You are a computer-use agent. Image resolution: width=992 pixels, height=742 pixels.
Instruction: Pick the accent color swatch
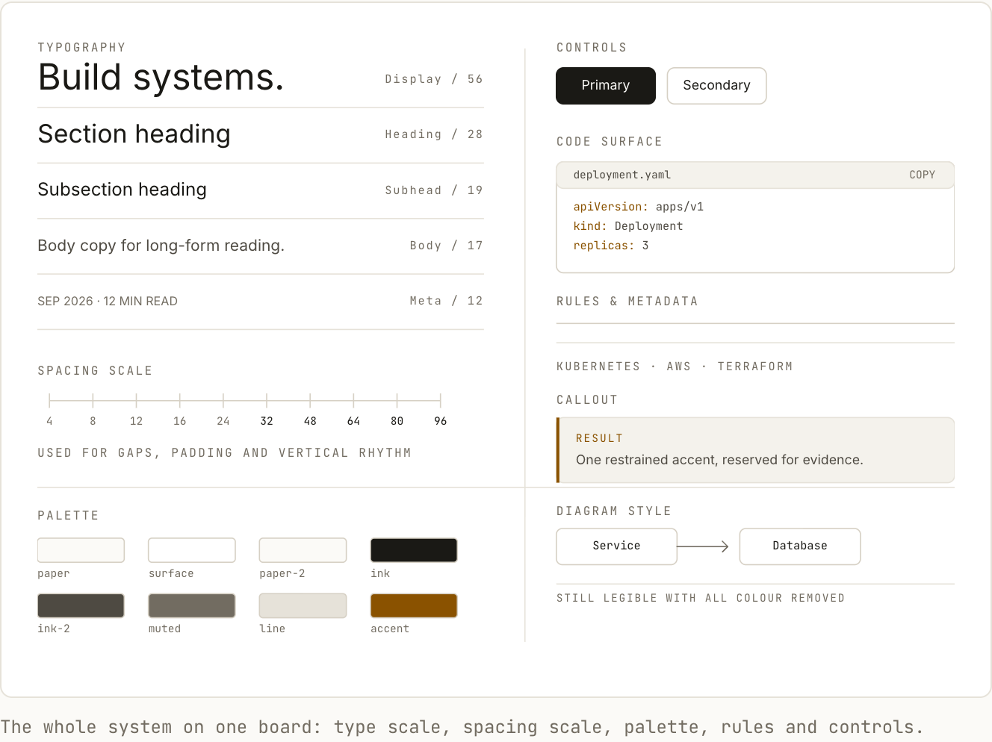coord(414,605)
